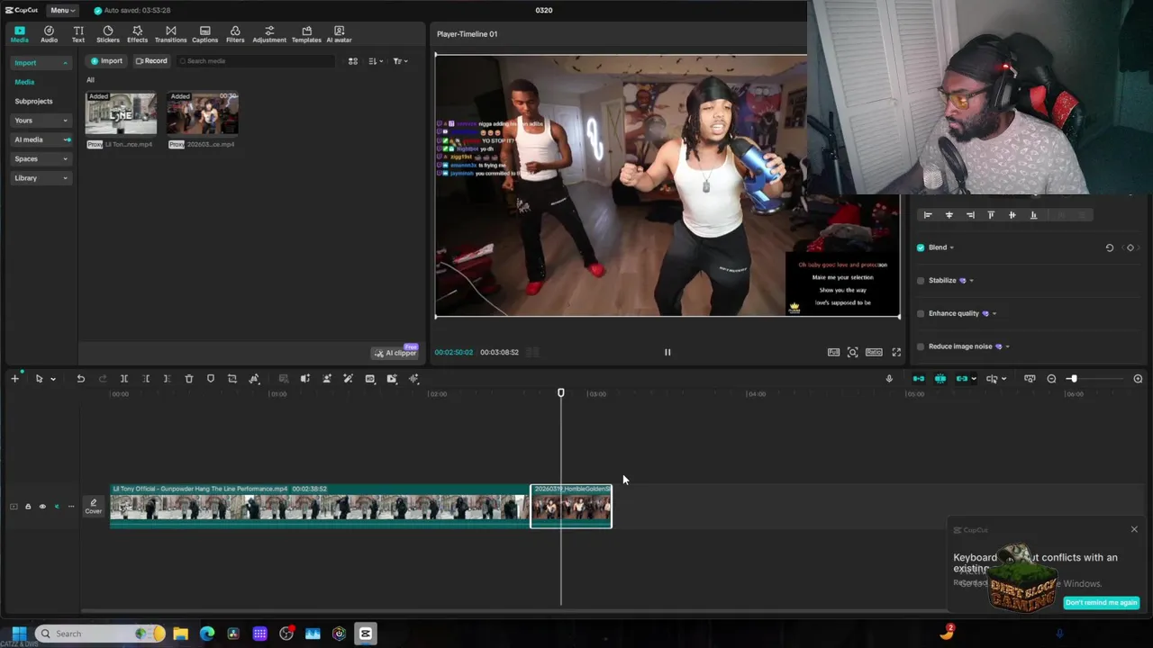Delete left of playhead icon
This screenshot has height=648, width=1153.
146,379
